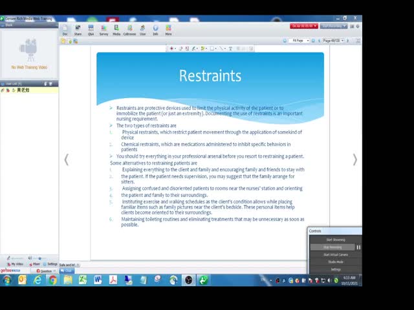Open the User tool

pyautogui.click(x=142, y=30)
